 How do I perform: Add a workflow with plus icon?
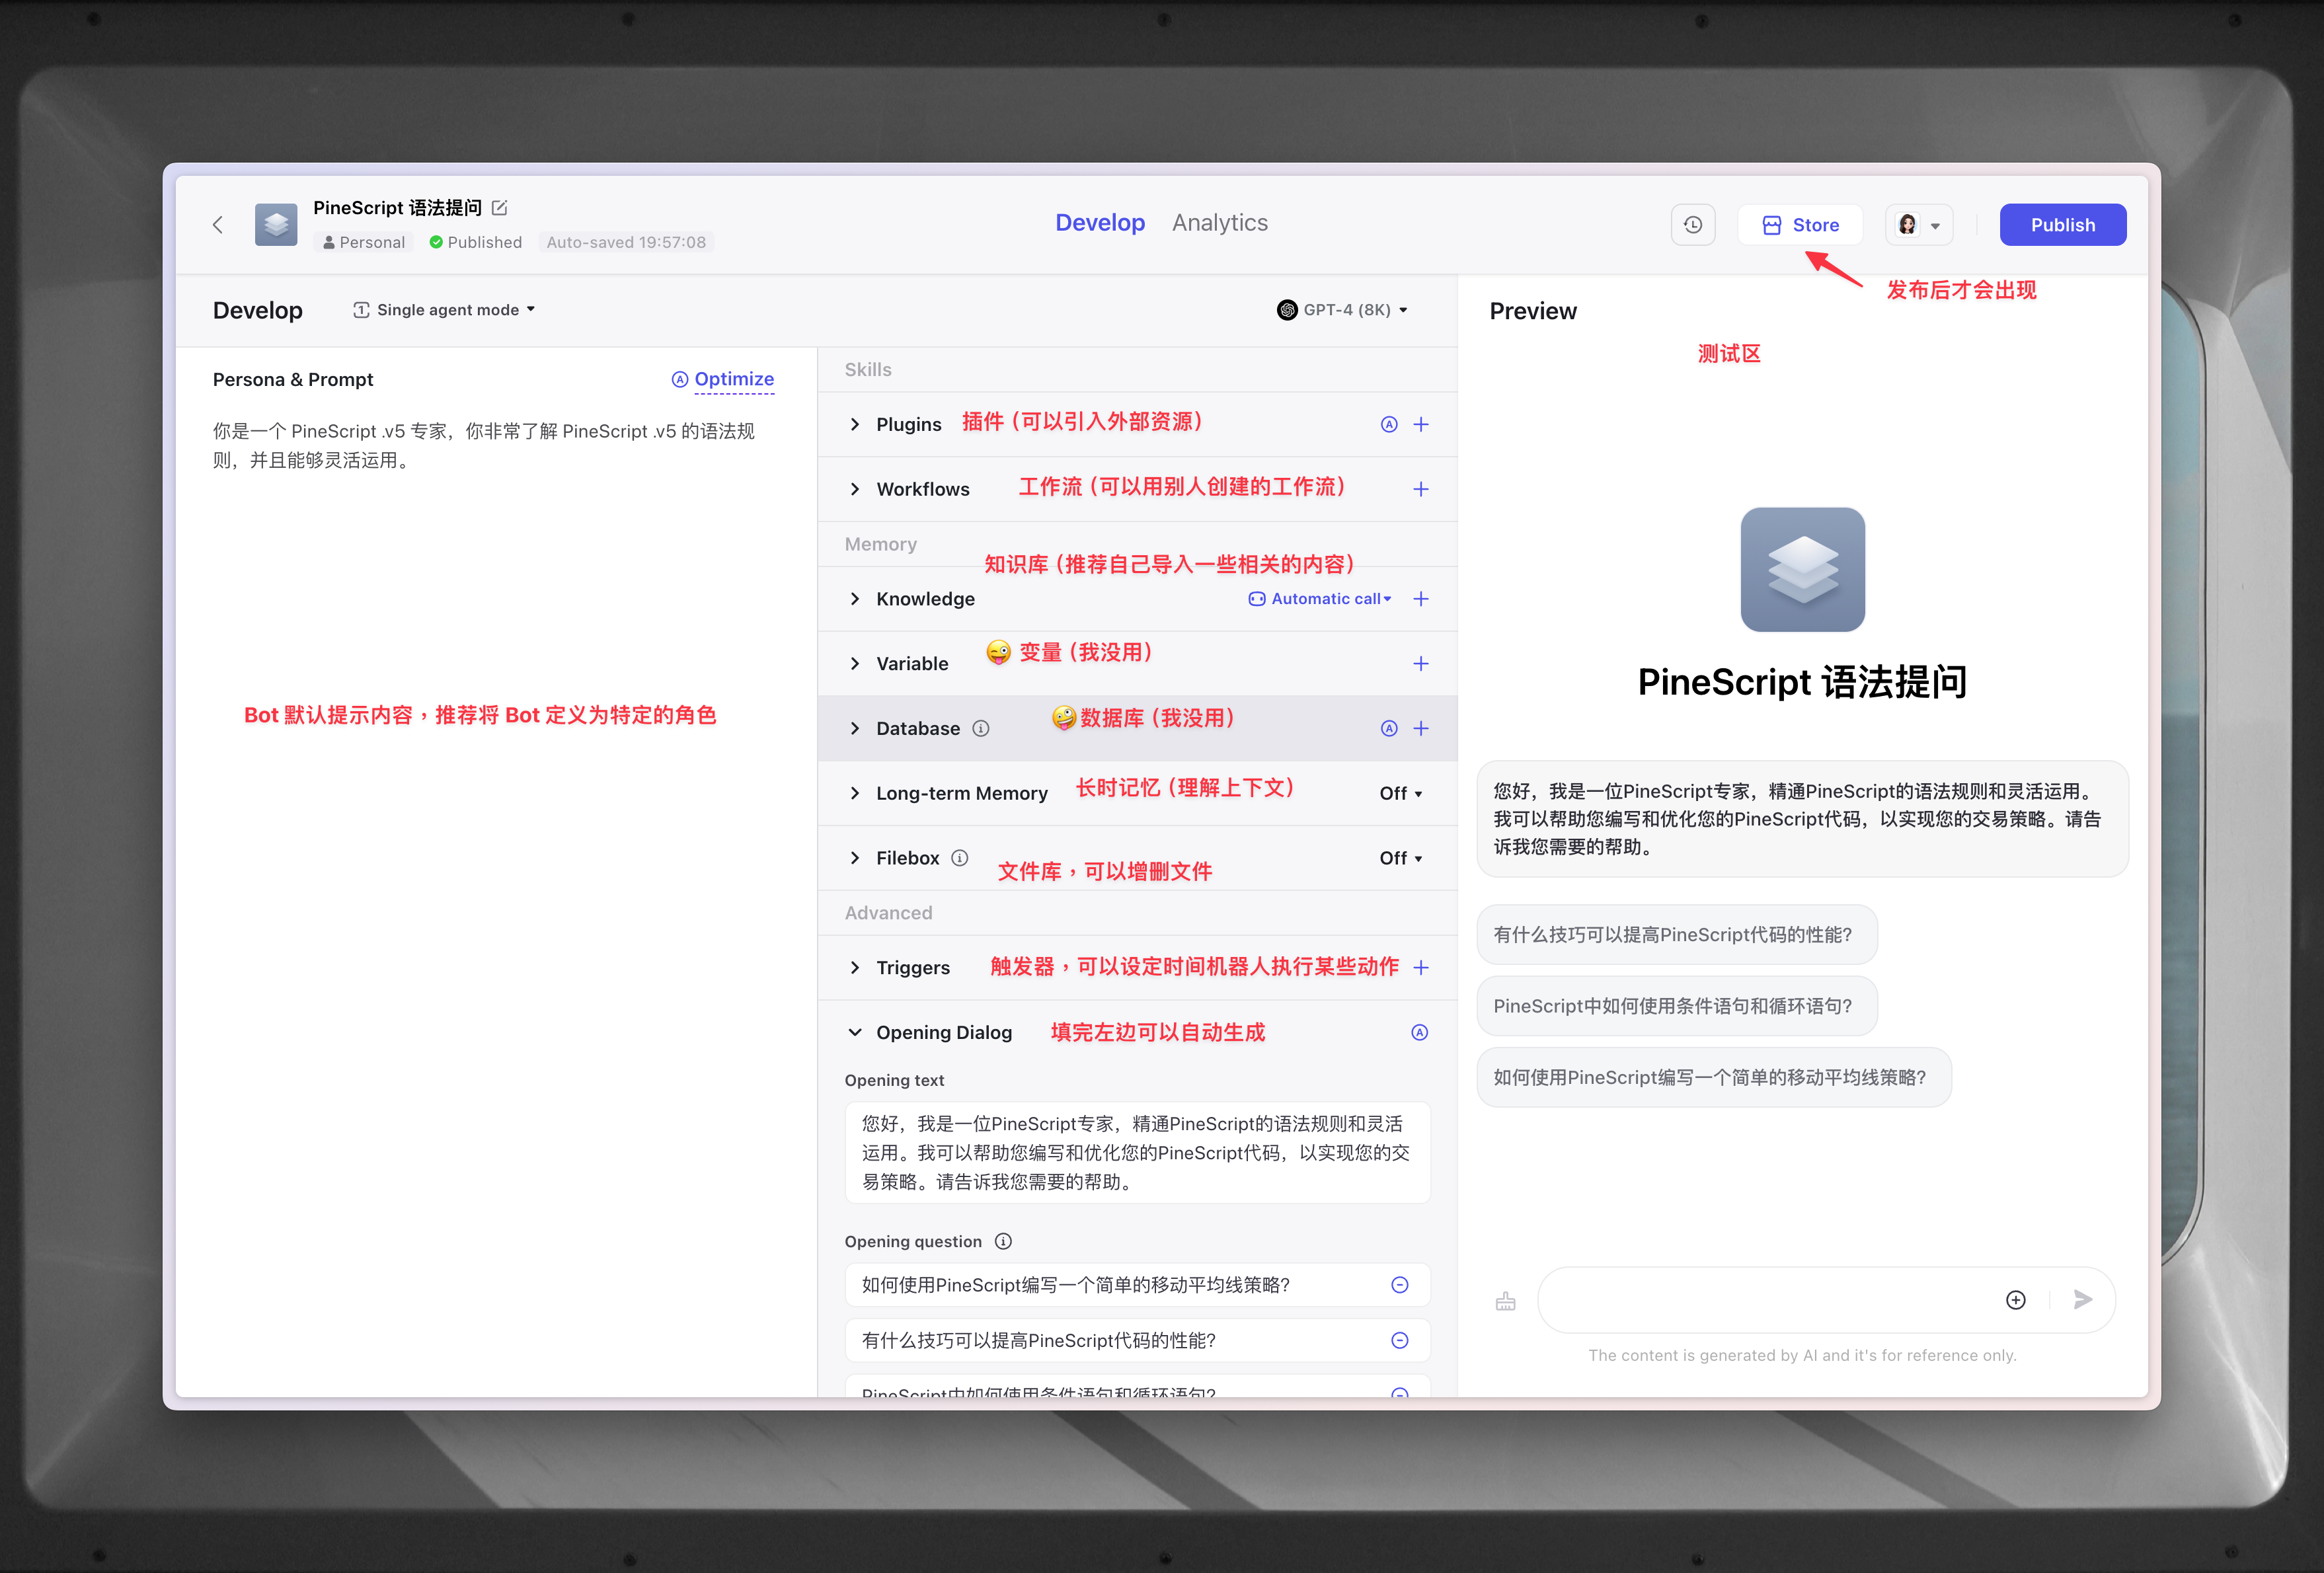(x=1421, y=489)
